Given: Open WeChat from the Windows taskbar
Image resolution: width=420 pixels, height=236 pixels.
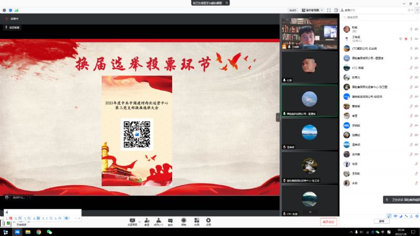Looking at the screenshot, I should 49,231.
